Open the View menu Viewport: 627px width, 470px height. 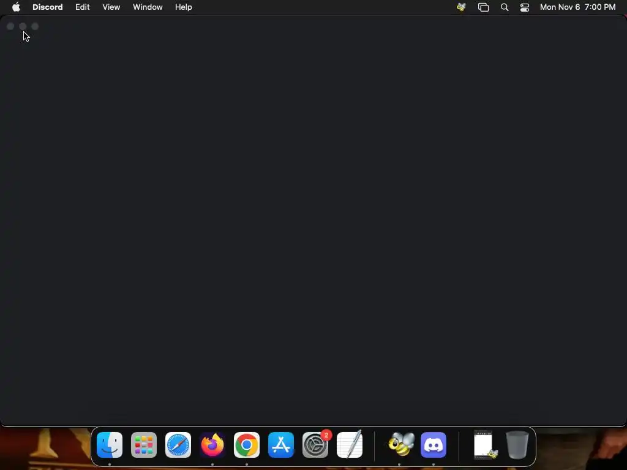point(111,7)
